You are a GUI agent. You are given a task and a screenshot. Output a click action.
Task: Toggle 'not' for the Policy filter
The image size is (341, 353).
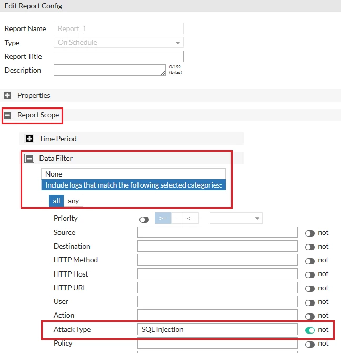pyautogui.click(x=310, y=345)
